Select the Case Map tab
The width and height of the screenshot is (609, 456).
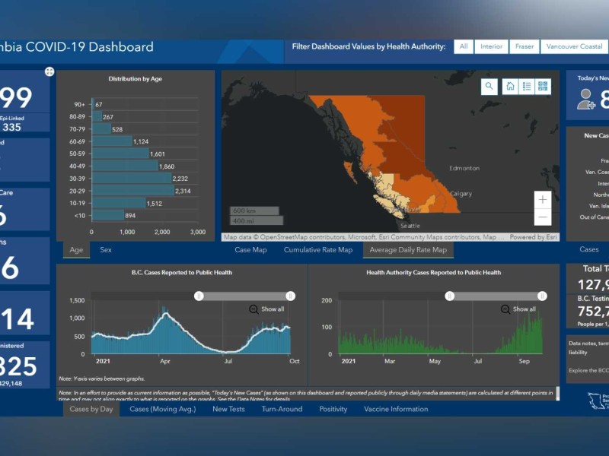(x=250, y=249)
